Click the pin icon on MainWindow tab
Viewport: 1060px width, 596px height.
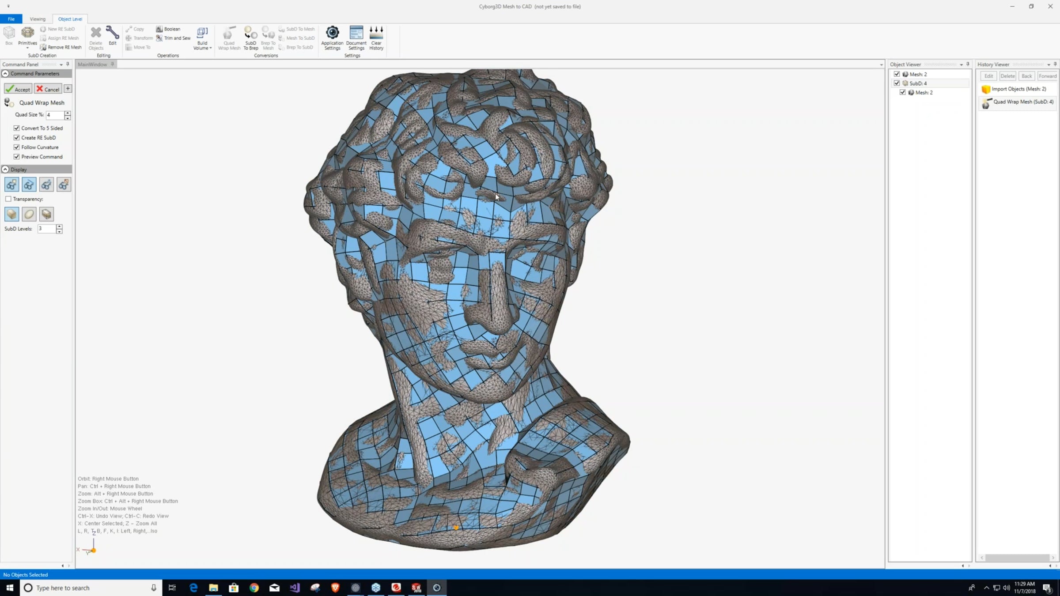tap(113, 64)
